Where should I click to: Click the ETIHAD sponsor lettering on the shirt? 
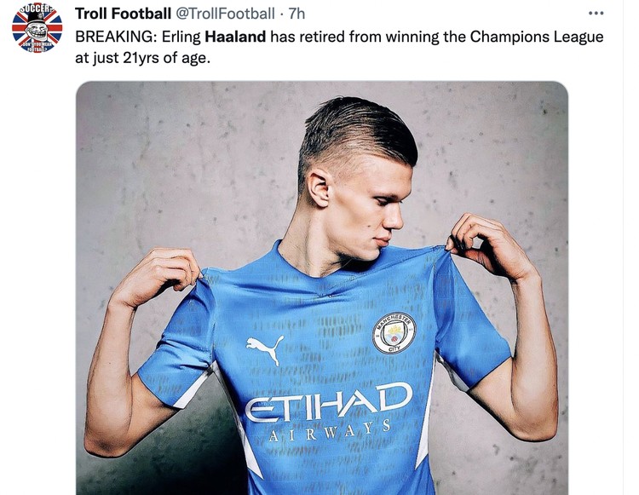click(329, 401)
